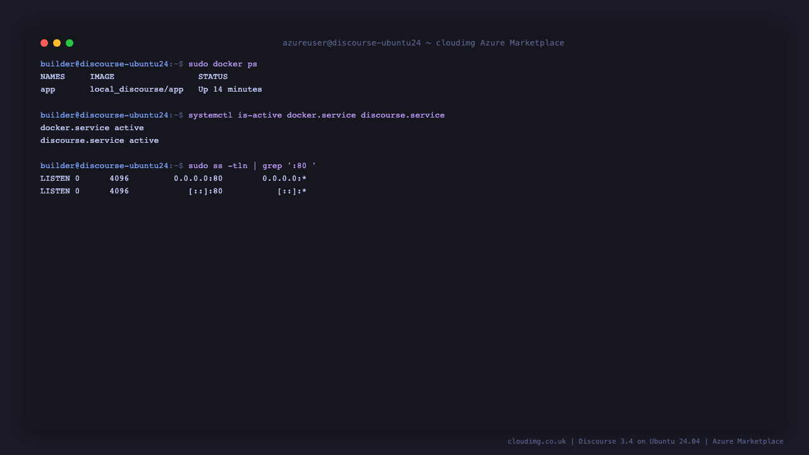Click the first prompt builder@discourse-ubuntu24
This screenshot has height=455, width=809.
coord(104,64)
